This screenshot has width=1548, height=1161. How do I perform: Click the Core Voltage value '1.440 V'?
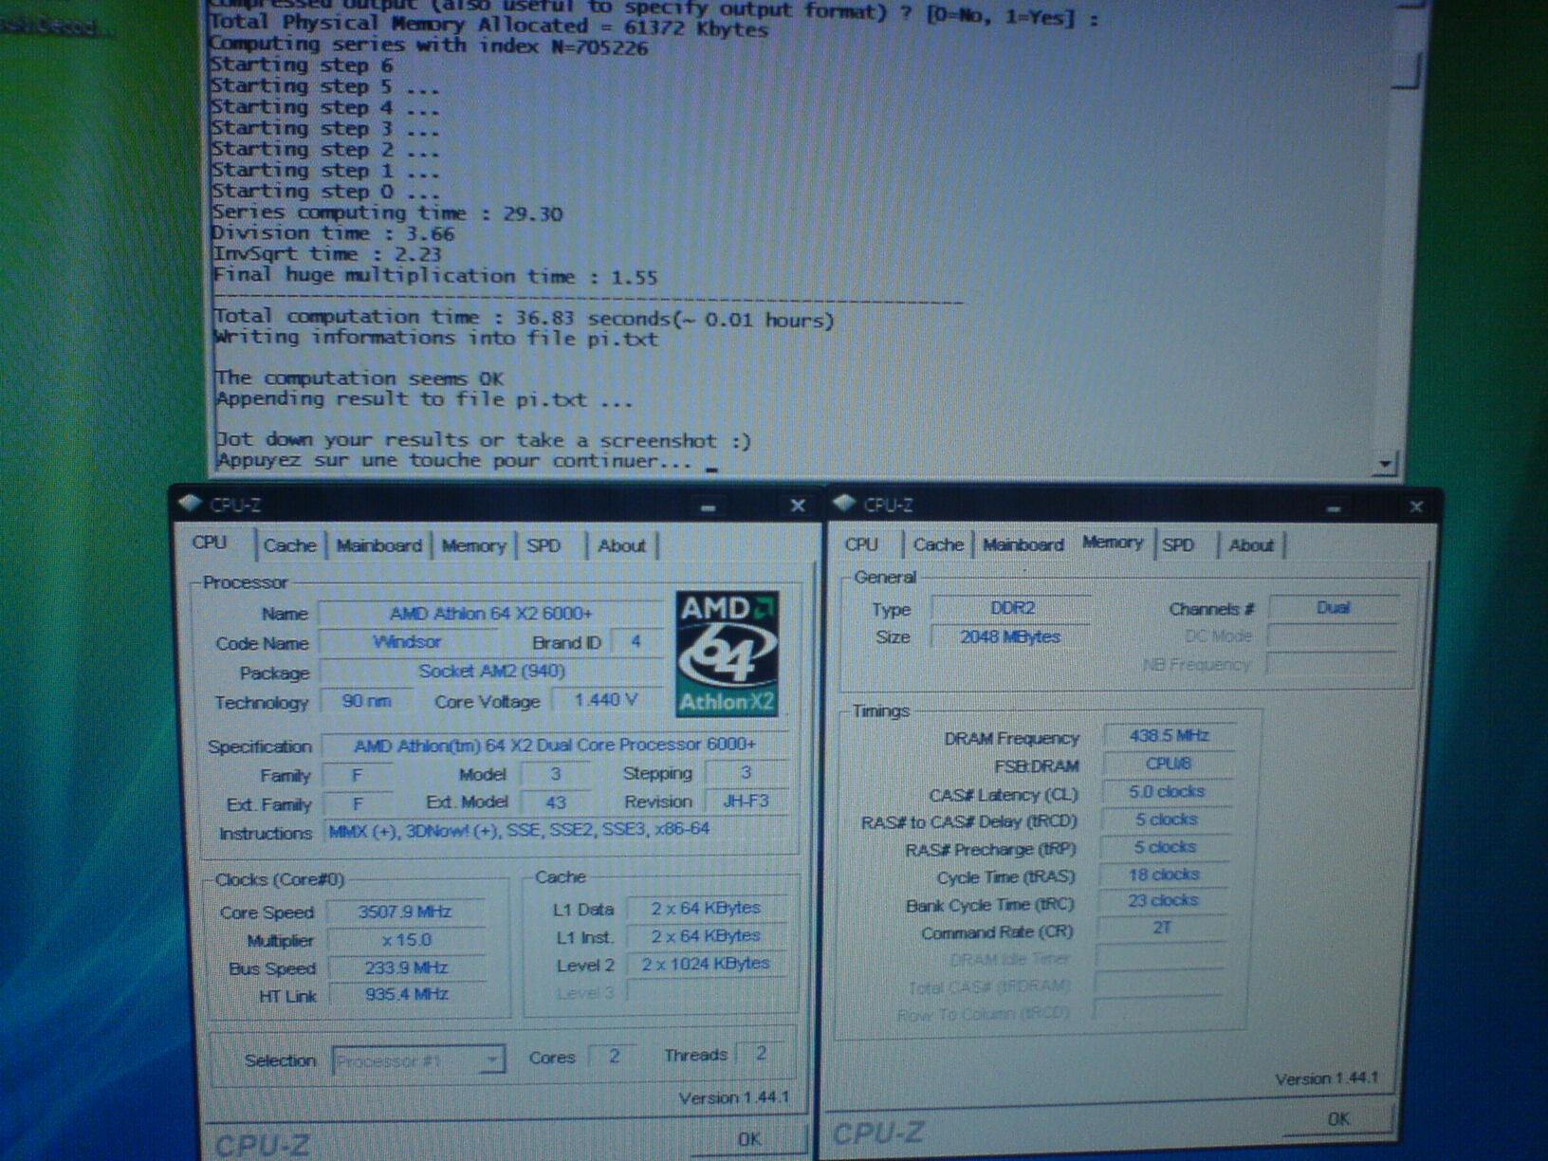606,700
